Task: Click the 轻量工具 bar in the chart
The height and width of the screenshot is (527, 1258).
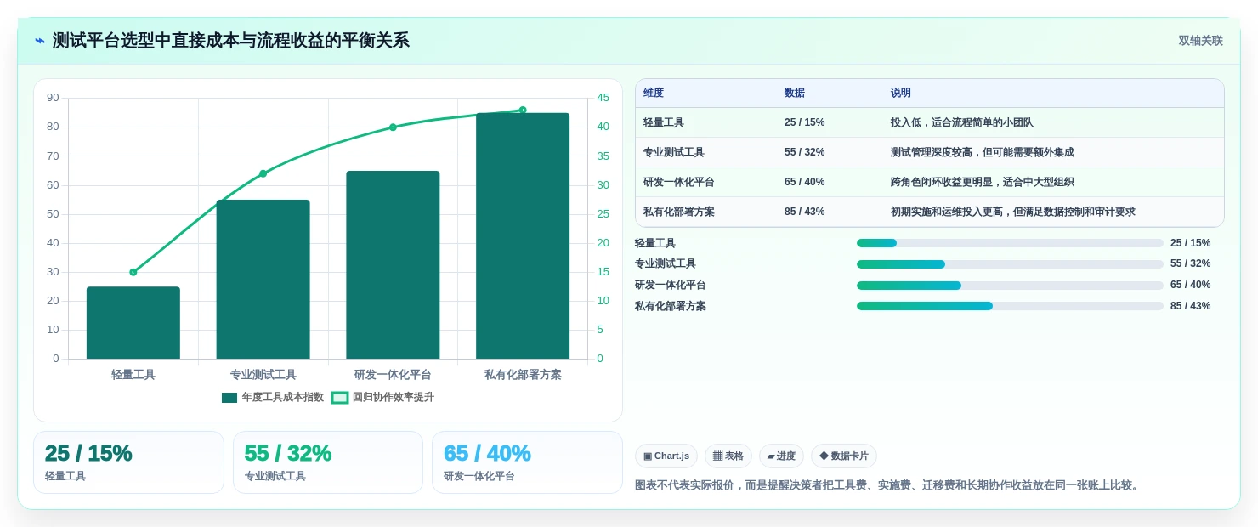Action: (133, 322)
